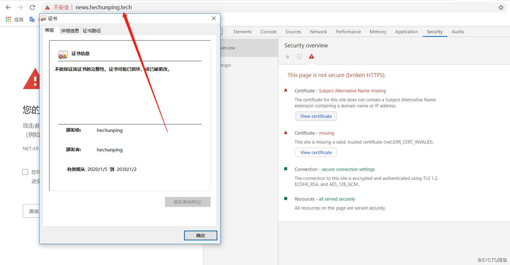Click the 颁发者说明(S) button
Image resolution: width=510 pixels, height=265 pixels.
[188, 202]
